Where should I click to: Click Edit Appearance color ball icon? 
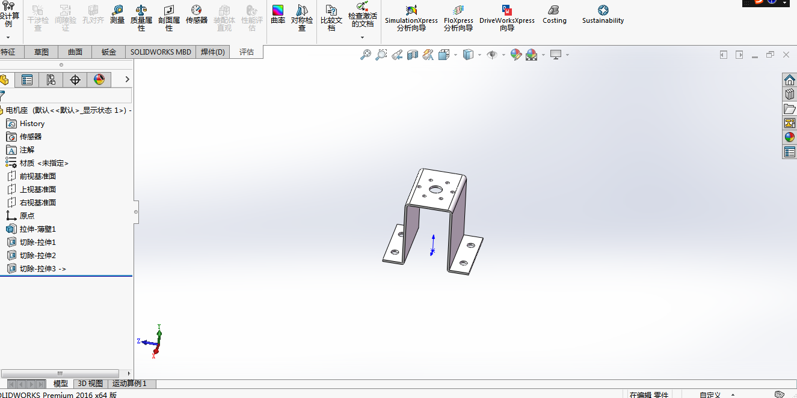(515, 55)
